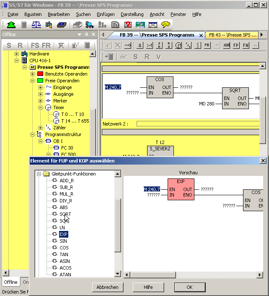Click the FR button in Offline panel toolbar
This screenshot has height=296, width=269.
pos(47,45)
